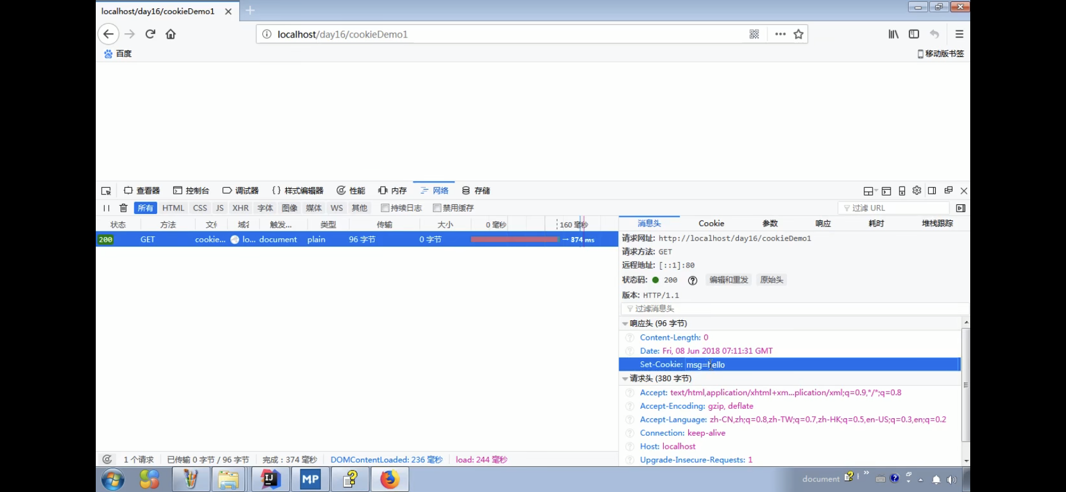Filter requests by images (图像)

[289, 208]
